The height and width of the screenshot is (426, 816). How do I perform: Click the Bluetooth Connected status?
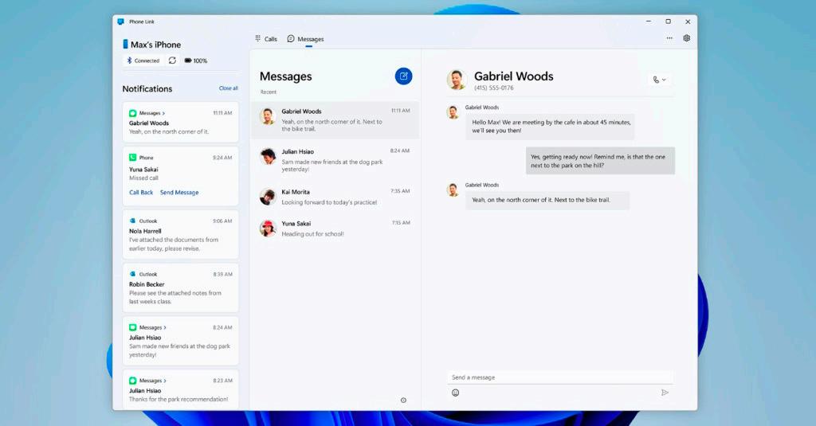click(143, 61)
